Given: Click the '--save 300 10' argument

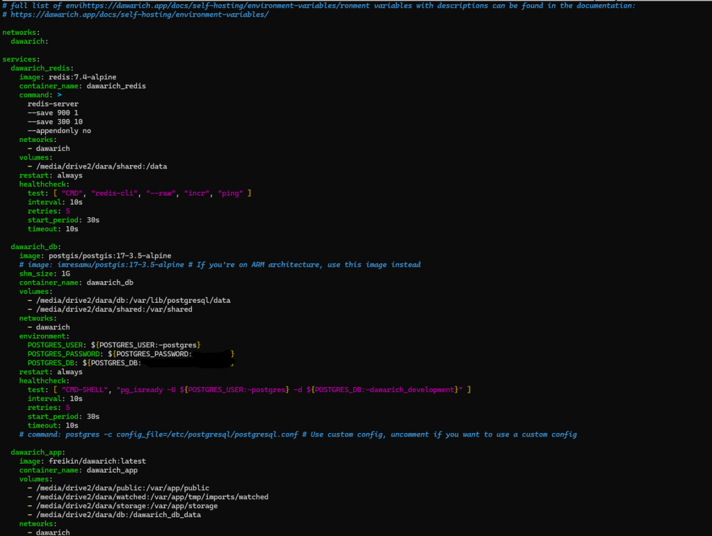Looking at the screenshot, I should (x=55, y=122).
